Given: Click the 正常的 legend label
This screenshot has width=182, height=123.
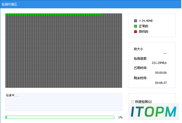Looking at the screenshot, I should [x=143, y=26].
